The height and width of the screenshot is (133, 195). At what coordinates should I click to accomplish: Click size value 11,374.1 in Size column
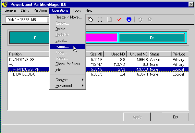[x=97, y=65]
